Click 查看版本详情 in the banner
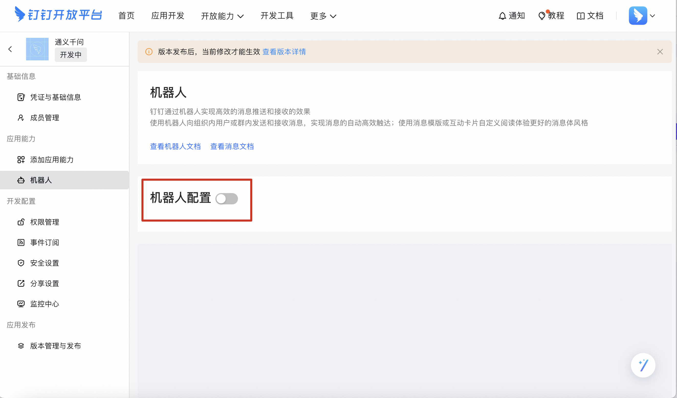 (x=284, y=52)
